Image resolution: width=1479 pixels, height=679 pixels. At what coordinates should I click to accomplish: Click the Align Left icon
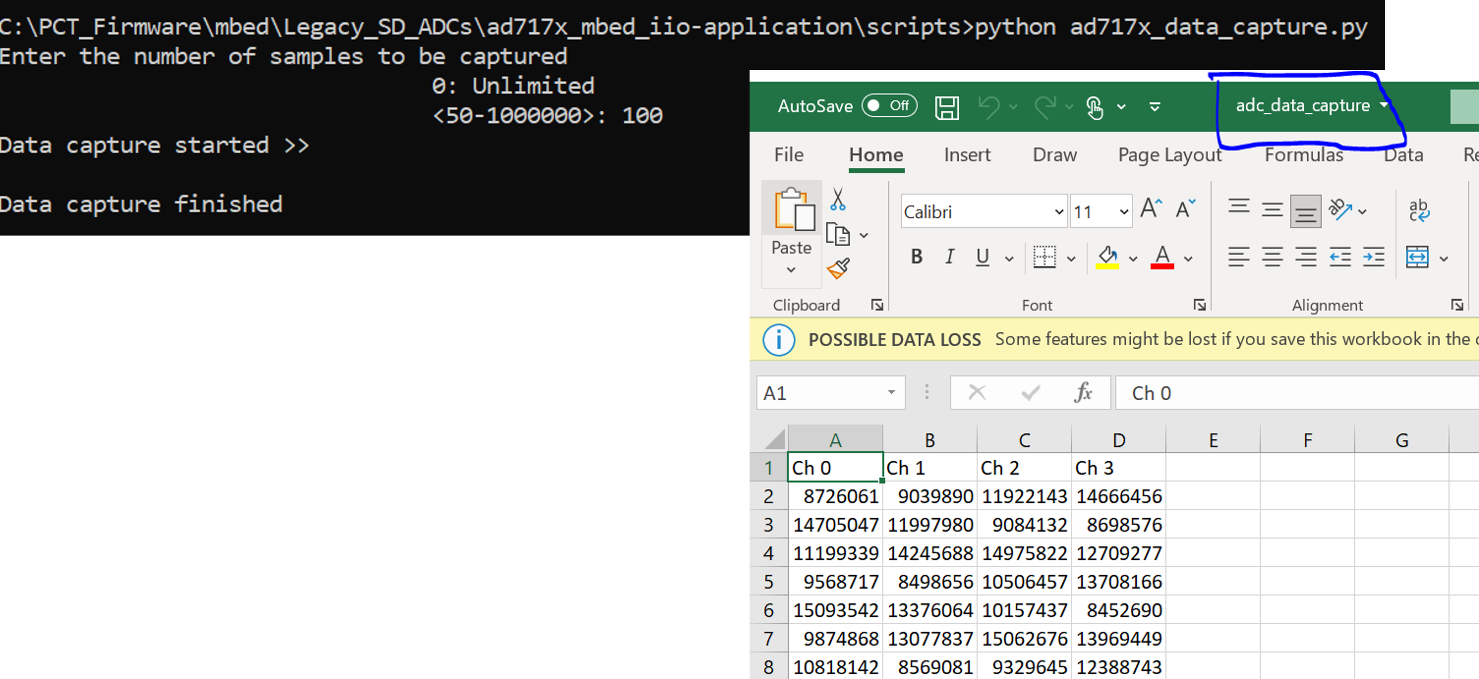pyautogui.click(x=1239, y=257)
